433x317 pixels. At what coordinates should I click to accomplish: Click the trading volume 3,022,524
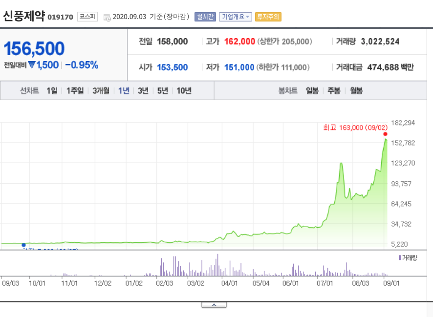tap(380, 42)
